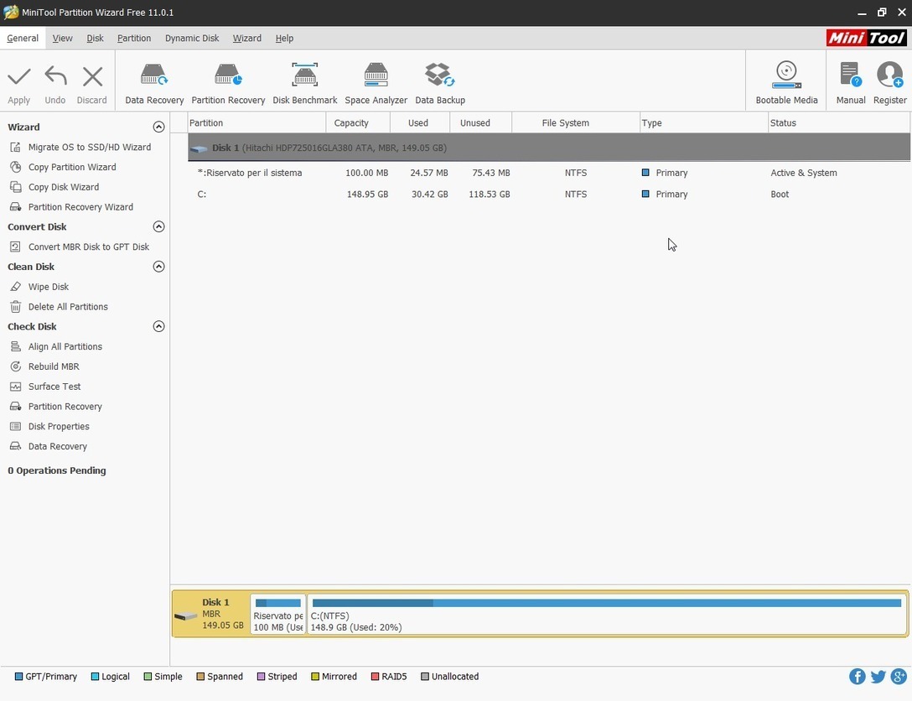Run Surface Test
Image resolution: width=912 pixels, height=701 pixels.
[x=45, y=387]
